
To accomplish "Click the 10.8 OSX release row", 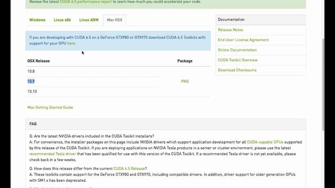I will tap(92, 71).
